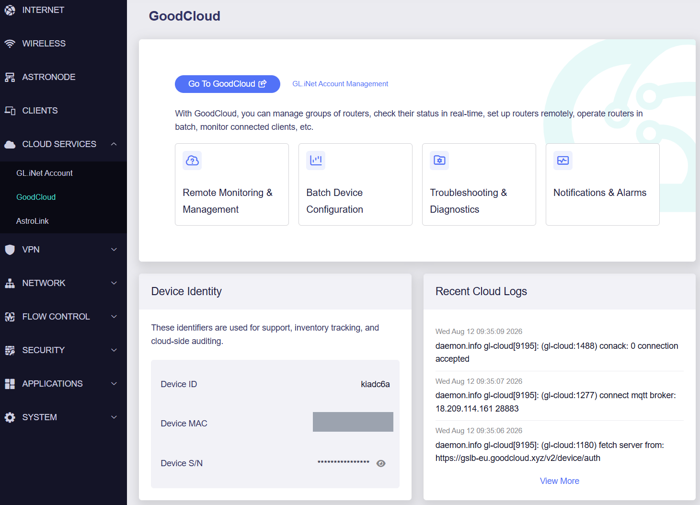
Task: Click the Wed Aug 12 09:35:07 timestamp
Action: (479, 381)
